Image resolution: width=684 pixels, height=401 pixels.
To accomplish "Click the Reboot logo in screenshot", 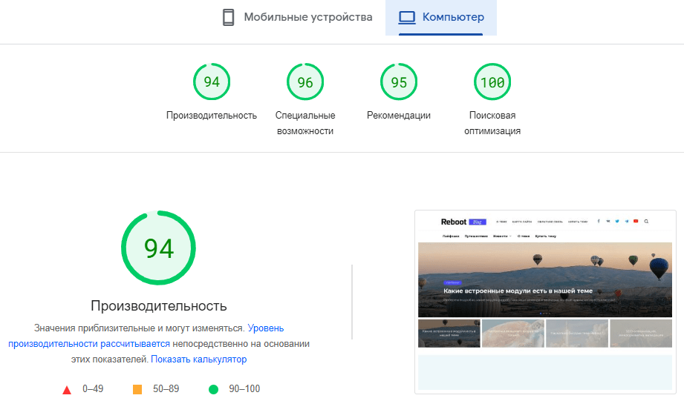I will coord(454,222).
